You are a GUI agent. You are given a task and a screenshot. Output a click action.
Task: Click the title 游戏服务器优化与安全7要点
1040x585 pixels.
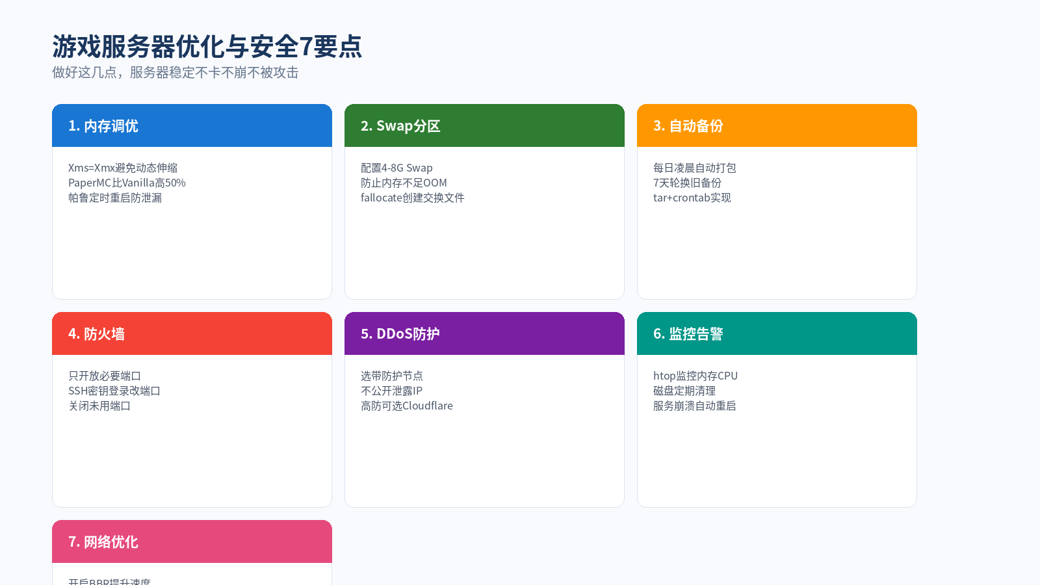(207, 47)
